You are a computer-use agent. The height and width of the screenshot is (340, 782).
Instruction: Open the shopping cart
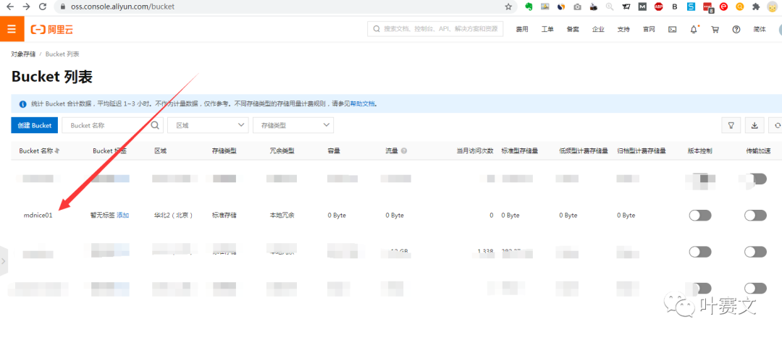(715, 30)
